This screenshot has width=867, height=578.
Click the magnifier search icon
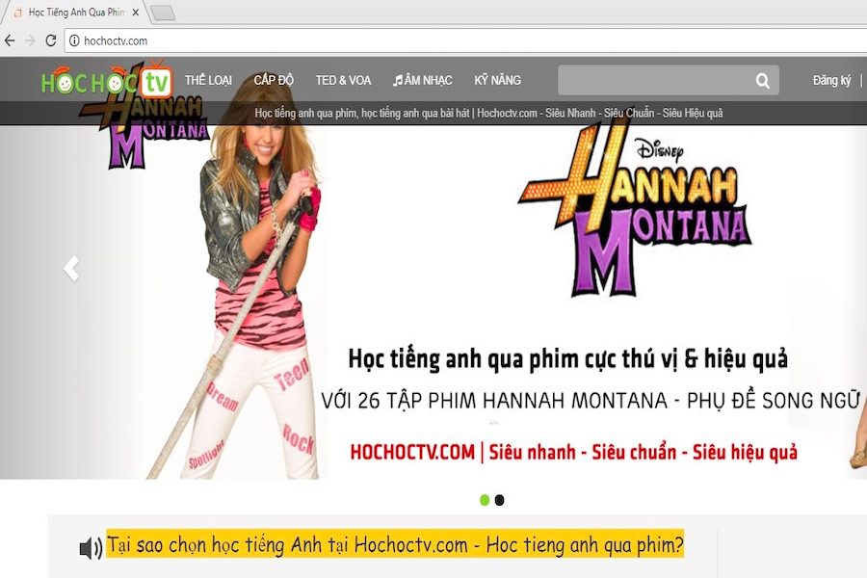pos(763,81)
